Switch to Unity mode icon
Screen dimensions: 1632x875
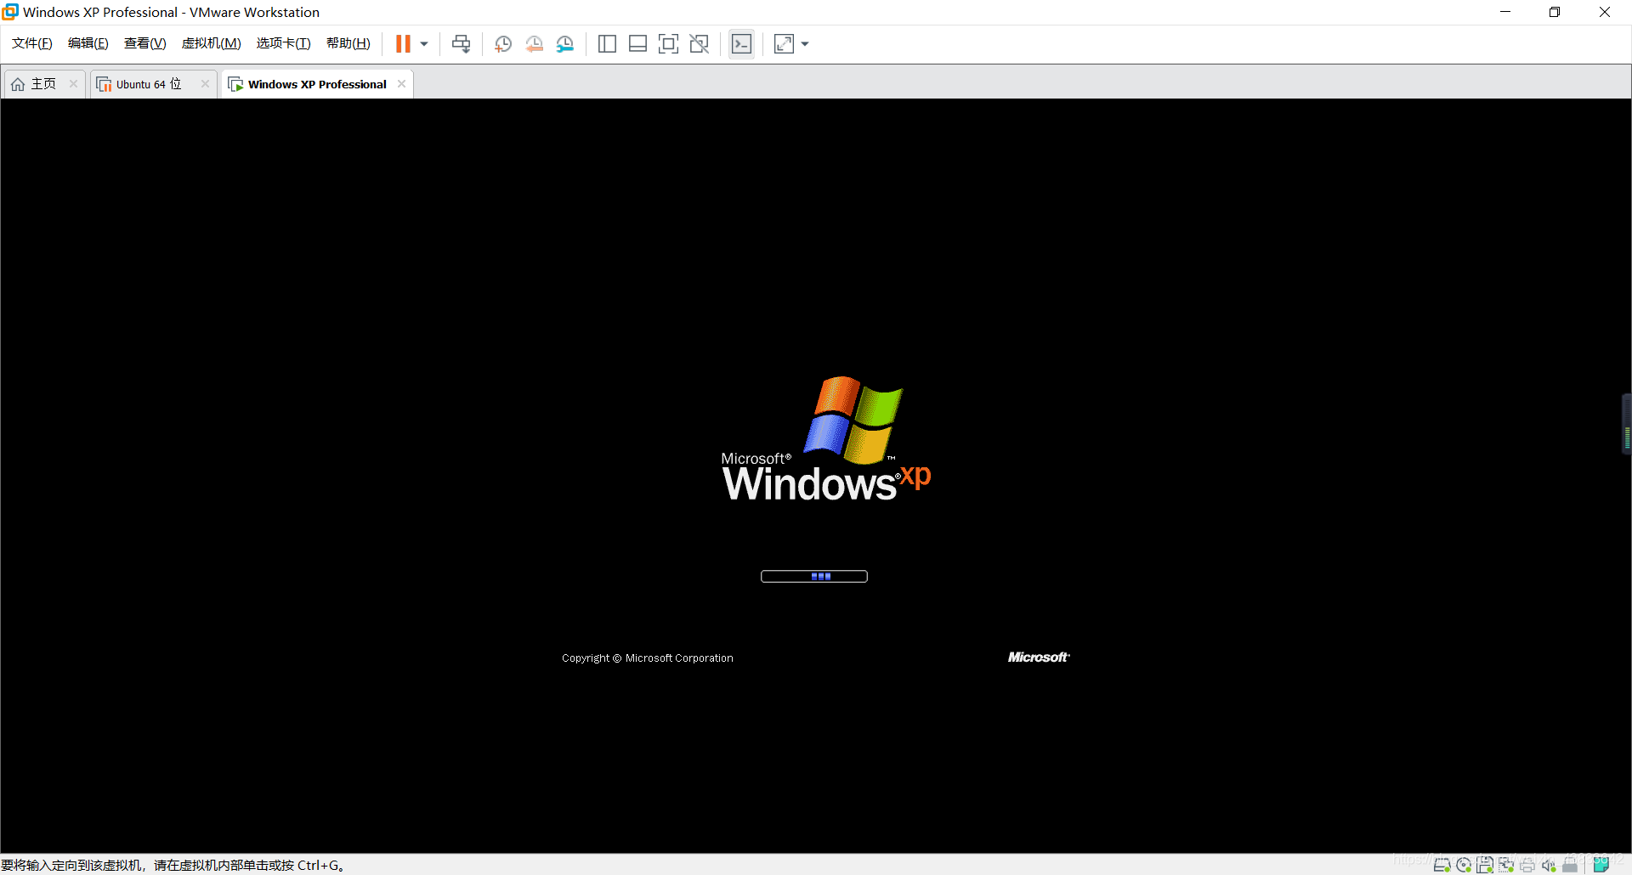tap(699, 44)
